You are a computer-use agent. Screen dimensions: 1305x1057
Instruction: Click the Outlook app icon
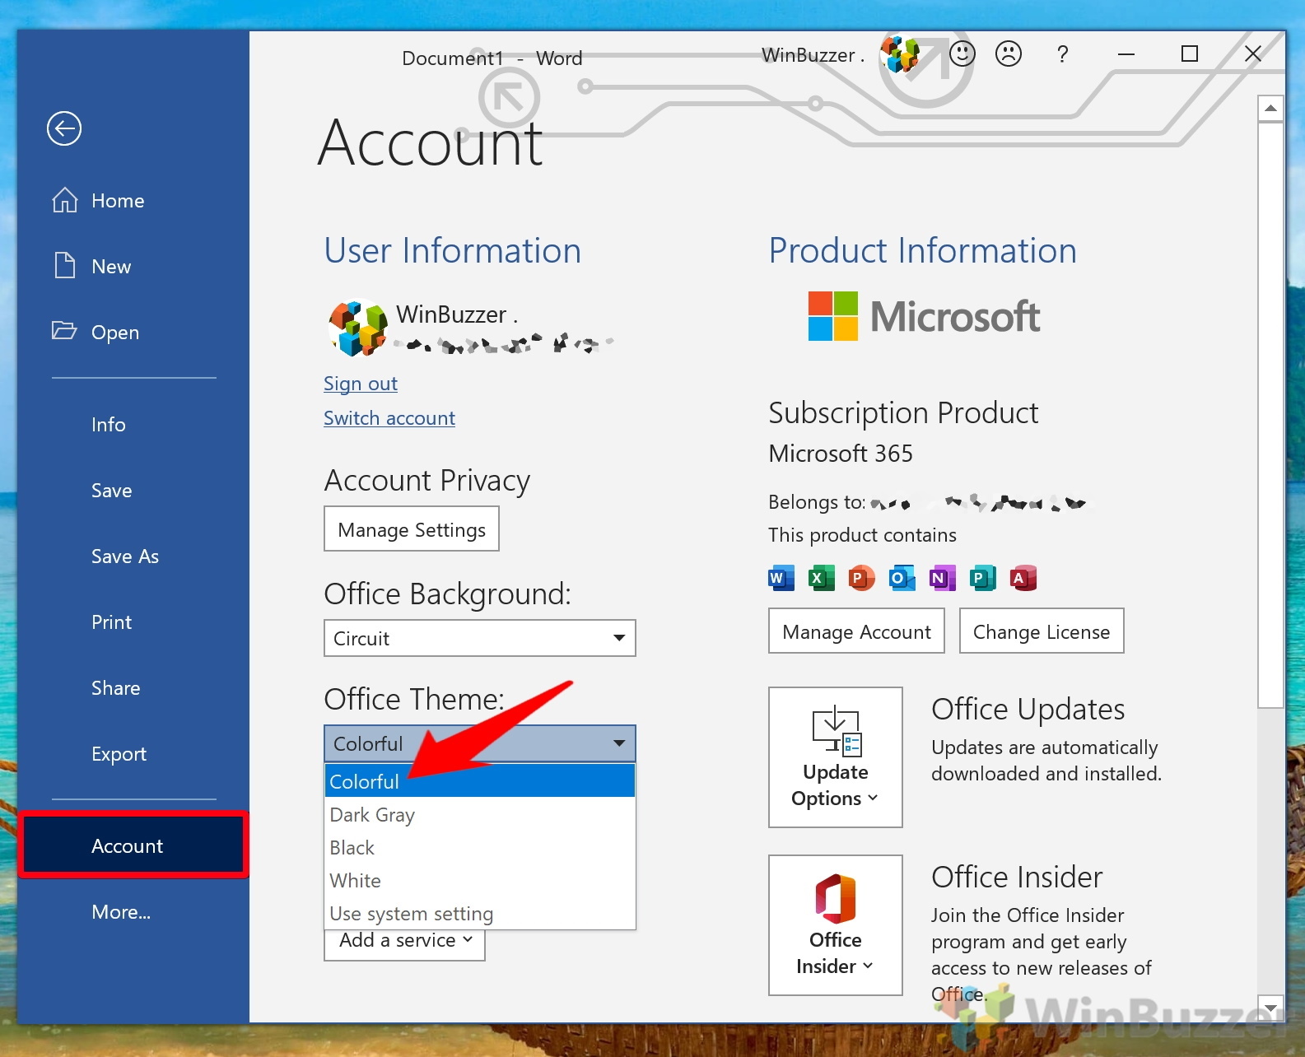902,579
